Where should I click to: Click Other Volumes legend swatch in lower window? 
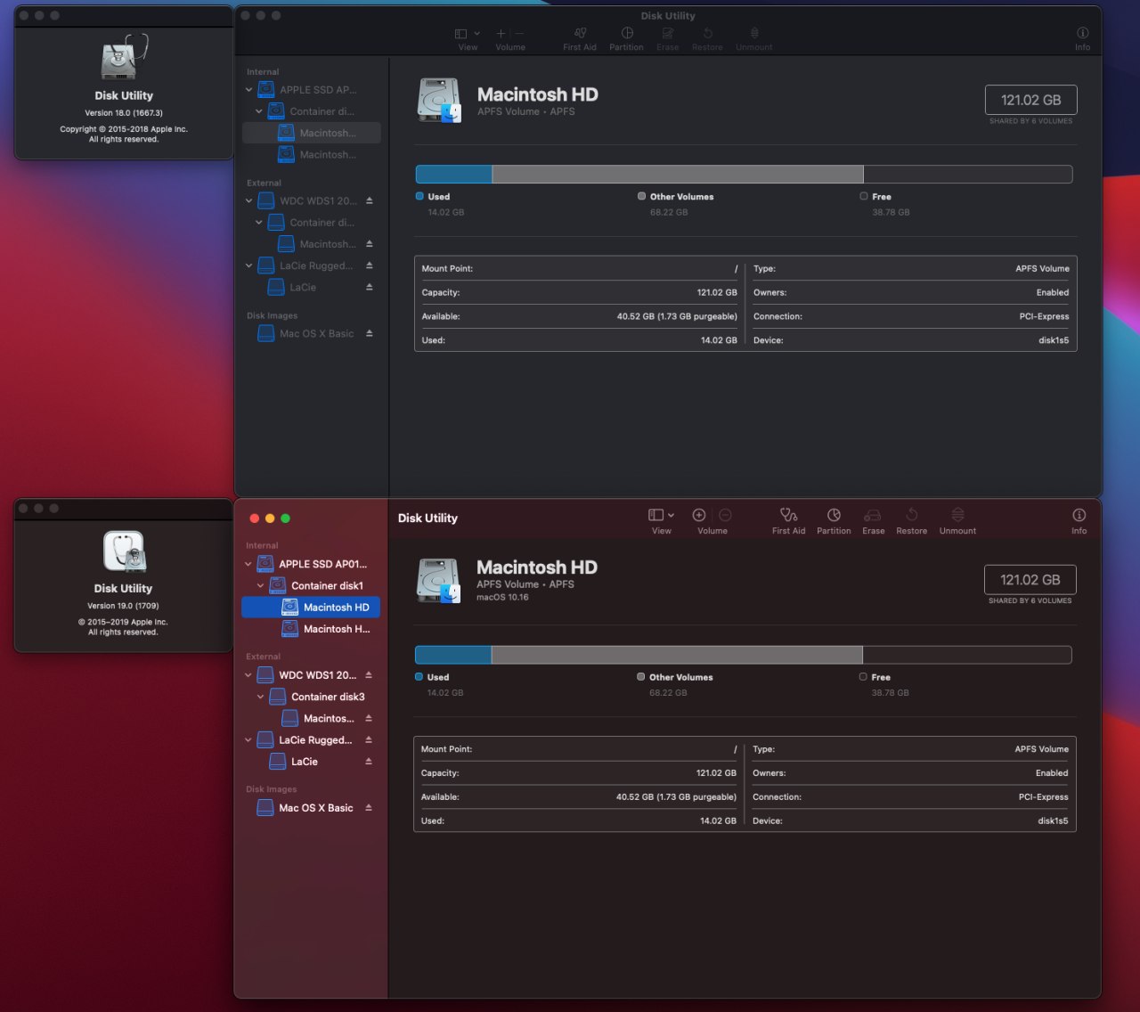(x=641, y=677)
